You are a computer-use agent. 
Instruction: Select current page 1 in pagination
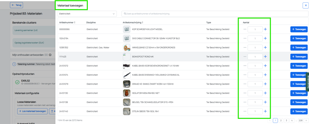pos(275,120)
